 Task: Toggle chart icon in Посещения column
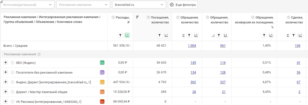(x=166, y=35)
